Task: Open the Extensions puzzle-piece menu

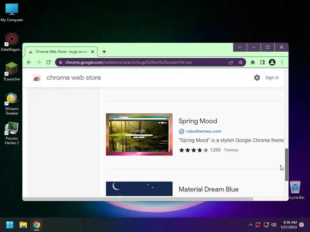Action: (x=253, y=62)
